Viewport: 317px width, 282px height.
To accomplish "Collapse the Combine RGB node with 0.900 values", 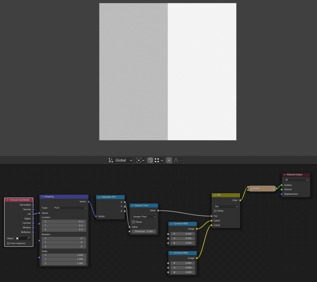I will tap(171, 253).
